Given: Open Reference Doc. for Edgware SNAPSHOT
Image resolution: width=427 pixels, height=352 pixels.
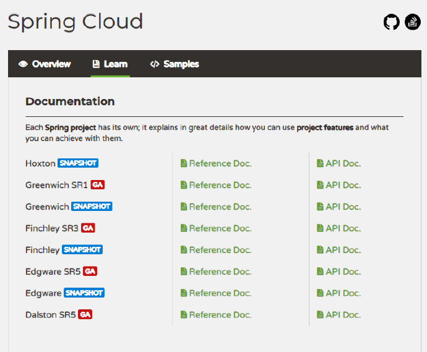Looking at the screenshot, I should pos(216,293).
